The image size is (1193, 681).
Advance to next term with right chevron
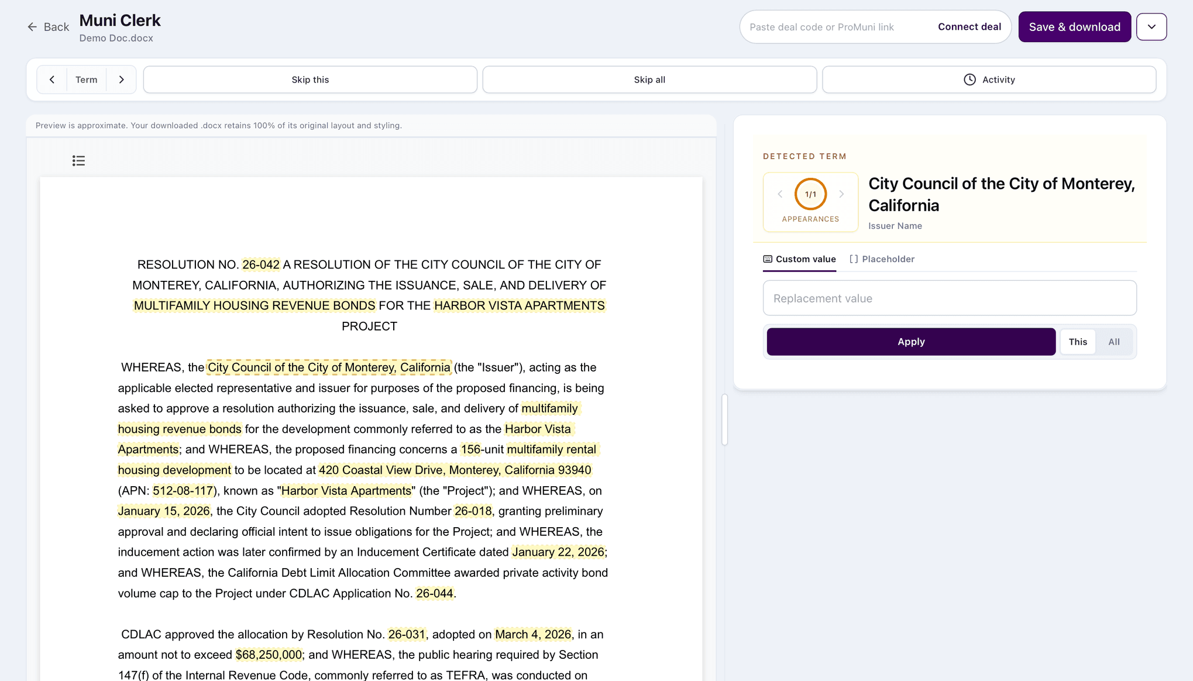tap(121, 80)
